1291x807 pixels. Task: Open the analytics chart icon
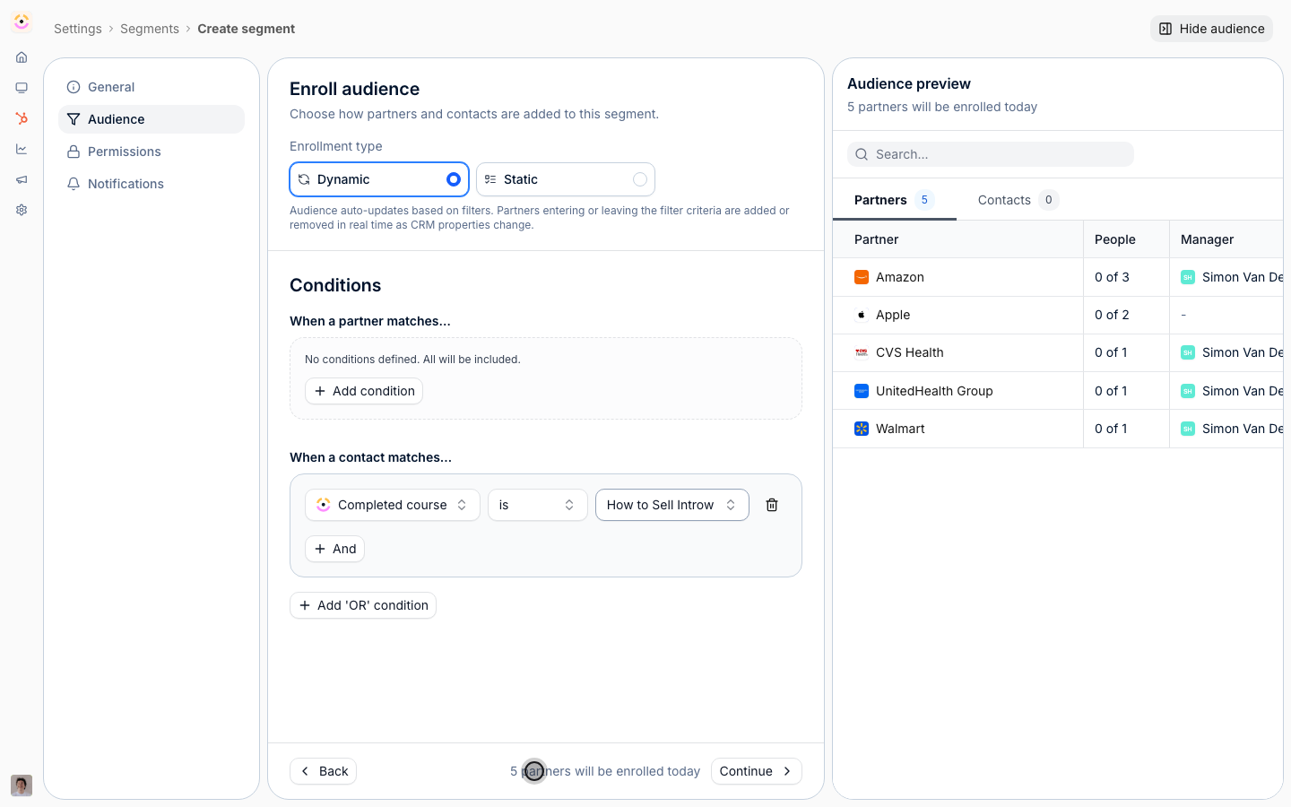tap(22, 149)
